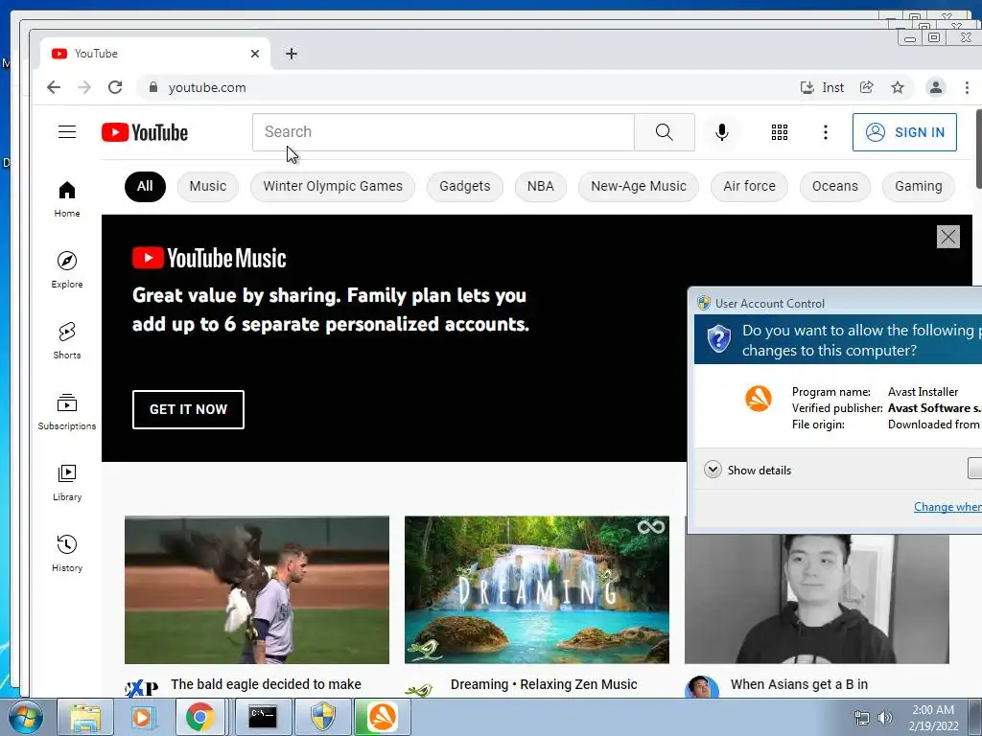Click Chrome icon on taskbar
Screen dimensions: 982x736
199,717
